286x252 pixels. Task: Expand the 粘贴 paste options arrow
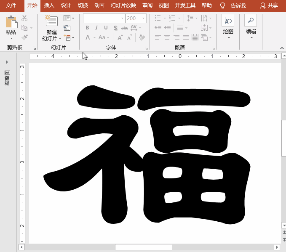[11, 38]
